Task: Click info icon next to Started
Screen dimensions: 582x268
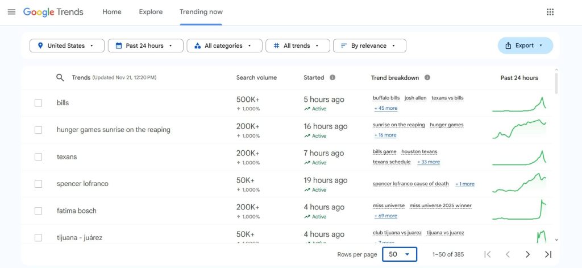Action: pyautogui.click(x=332, y=77)
